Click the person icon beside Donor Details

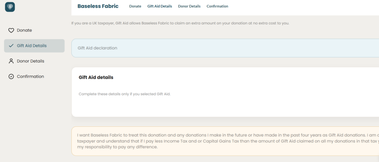tap(11, 61)
